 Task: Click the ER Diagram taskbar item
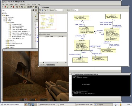point(103,105)
